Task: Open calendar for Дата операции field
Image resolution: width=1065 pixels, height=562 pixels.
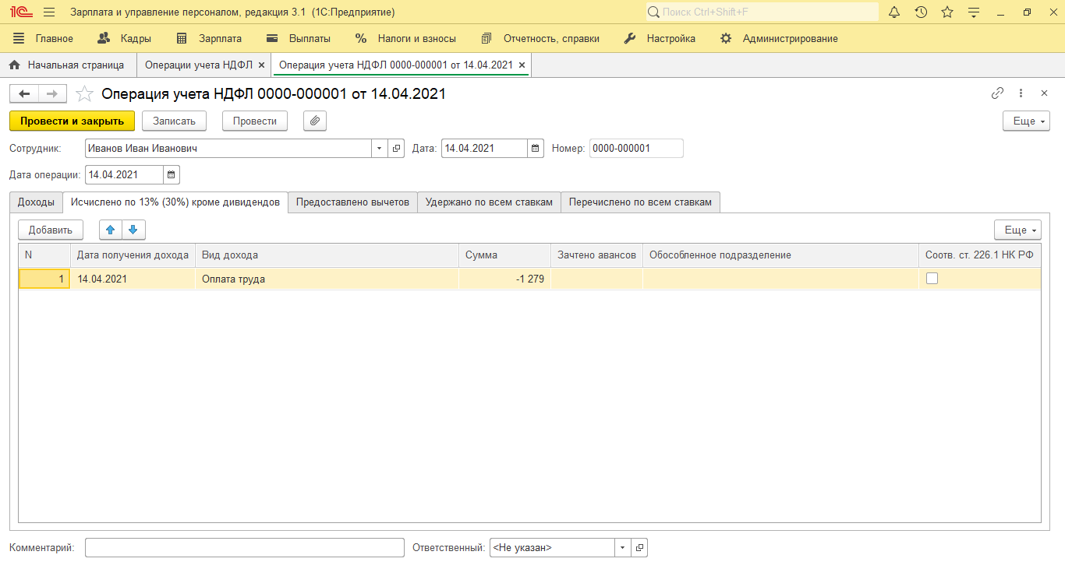Action: [172, 174]
